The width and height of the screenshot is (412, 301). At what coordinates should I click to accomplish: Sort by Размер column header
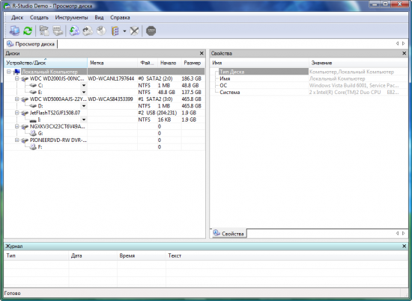pos(193,63)
